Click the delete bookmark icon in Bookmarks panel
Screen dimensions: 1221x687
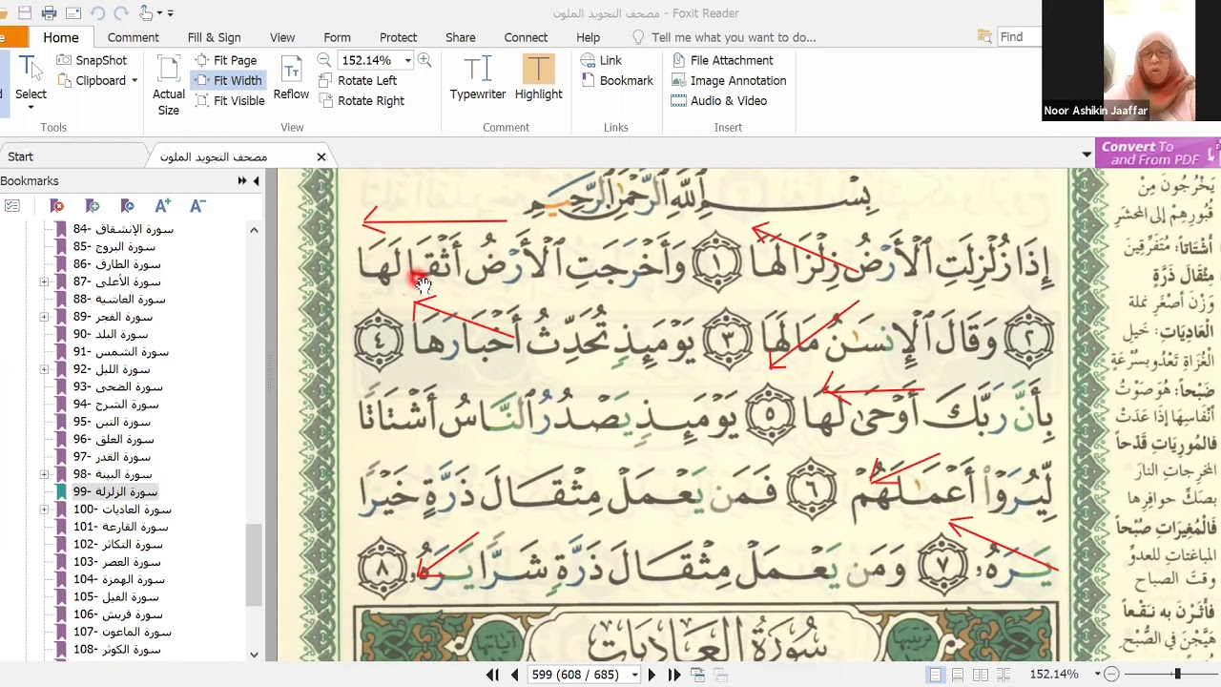(57, 205)
